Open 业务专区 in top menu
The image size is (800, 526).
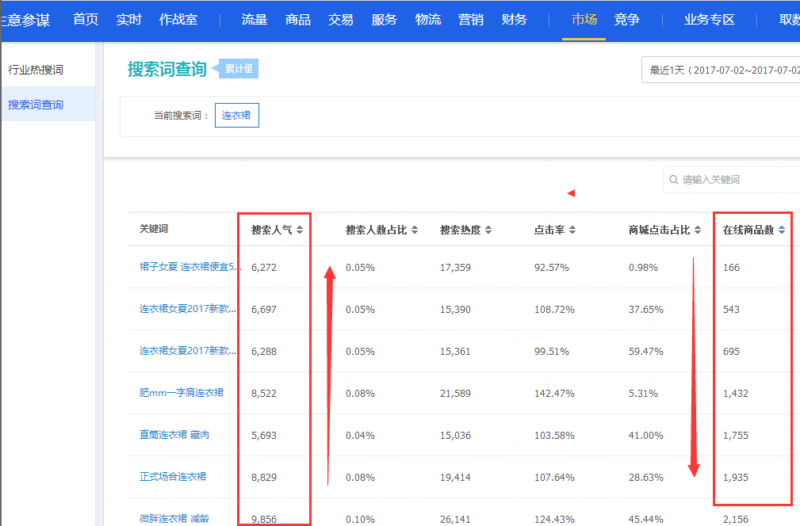click(710, 20)
